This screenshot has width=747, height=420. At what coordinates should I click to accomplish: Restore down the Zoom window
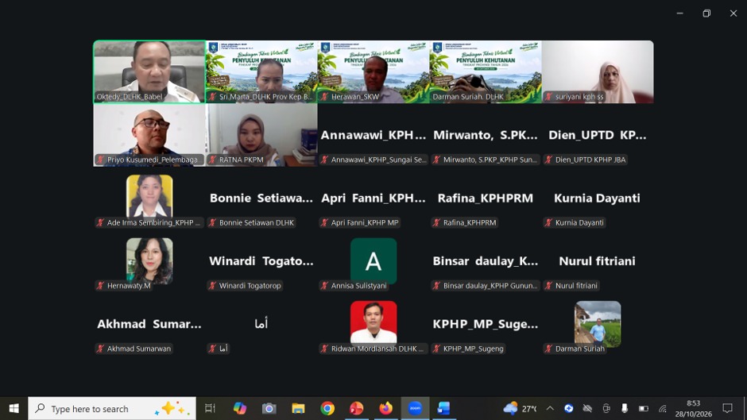[706, 13]
